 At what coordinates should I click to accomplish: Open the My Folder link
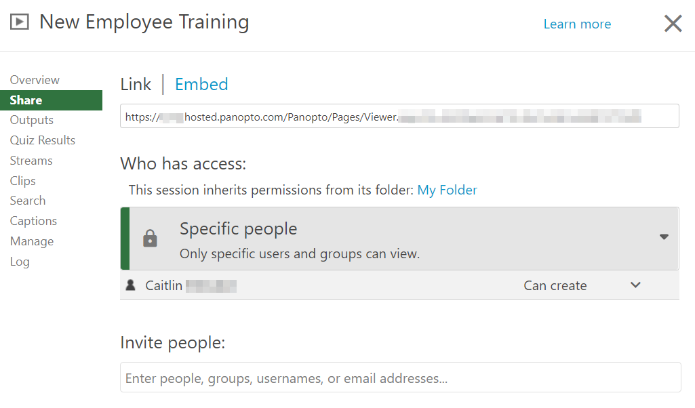coord(447,190)
